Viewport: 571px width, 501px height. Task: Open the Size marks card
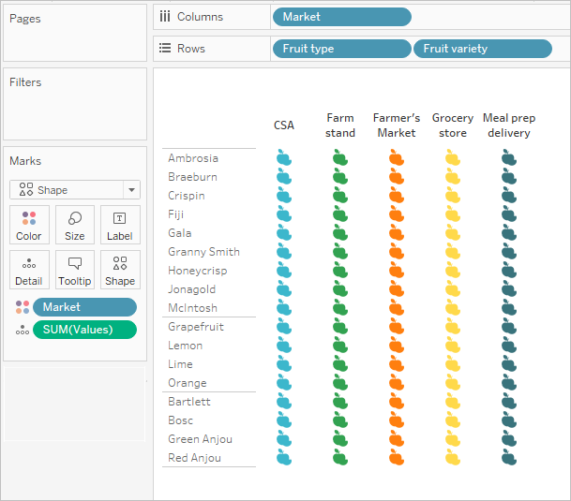pyautogui.click(x=75, y=225)
